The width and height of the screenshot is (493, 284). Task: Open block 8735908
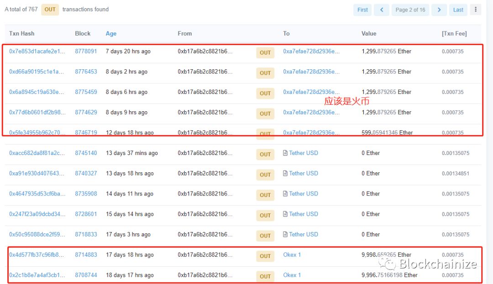86,194
